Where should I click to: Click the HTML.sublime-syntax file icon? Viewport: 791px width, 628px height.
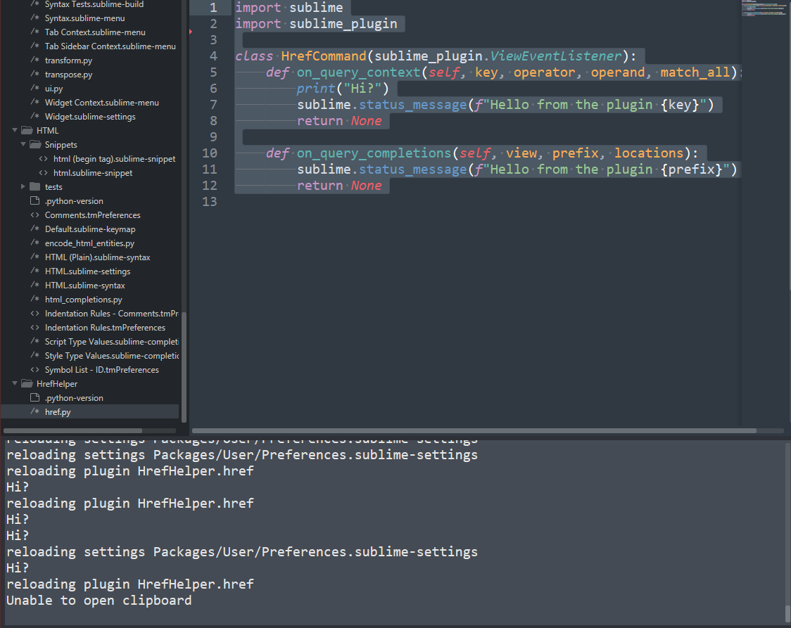(x=34, y=285)
